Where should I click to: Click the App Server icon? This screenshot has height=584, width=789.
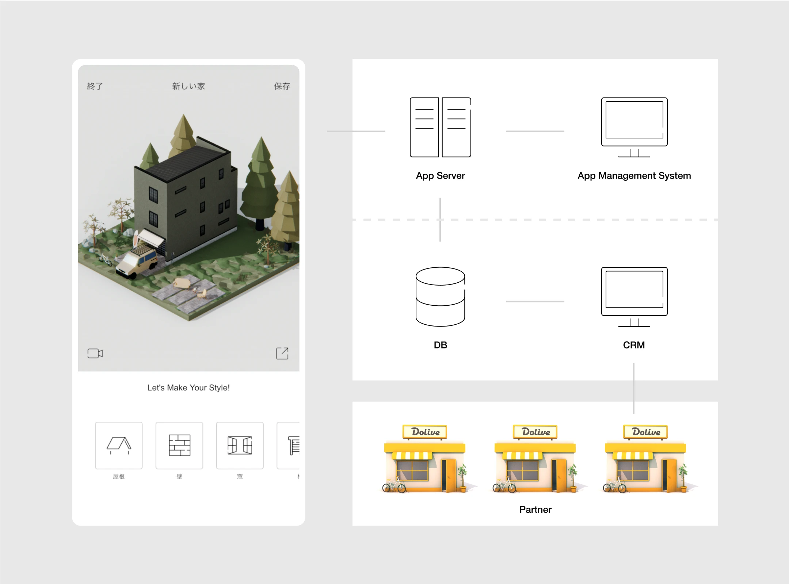pyautogui.click(x=440, y=127)
